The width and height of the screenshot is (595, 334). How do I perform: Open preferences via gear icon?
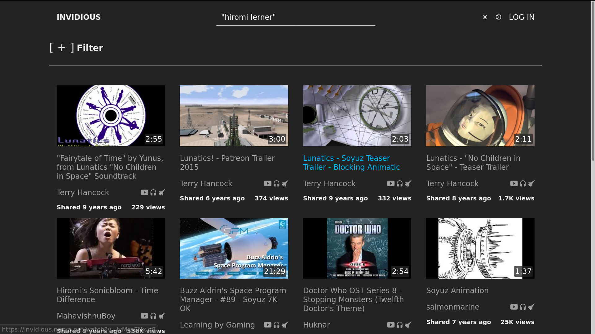(498, 17)
